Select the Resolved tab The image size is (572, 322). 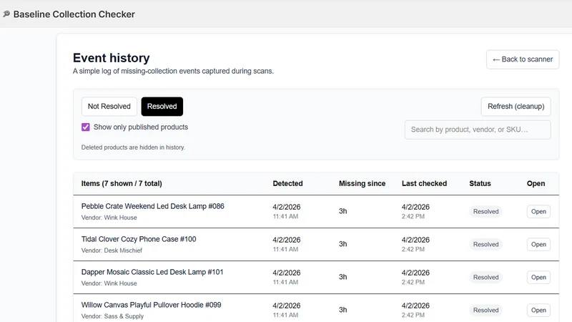[x=162, y=106]
